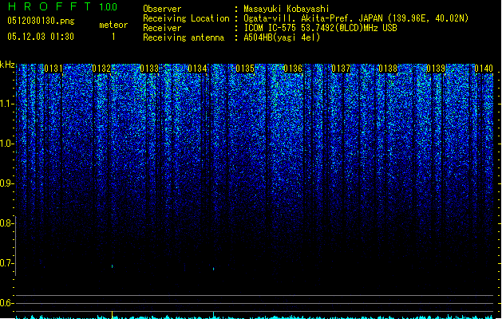Viewport: 502px width, 319px height.
Task: Click the observer name Masayuki Kobayashi
Action: click(287, 9)
